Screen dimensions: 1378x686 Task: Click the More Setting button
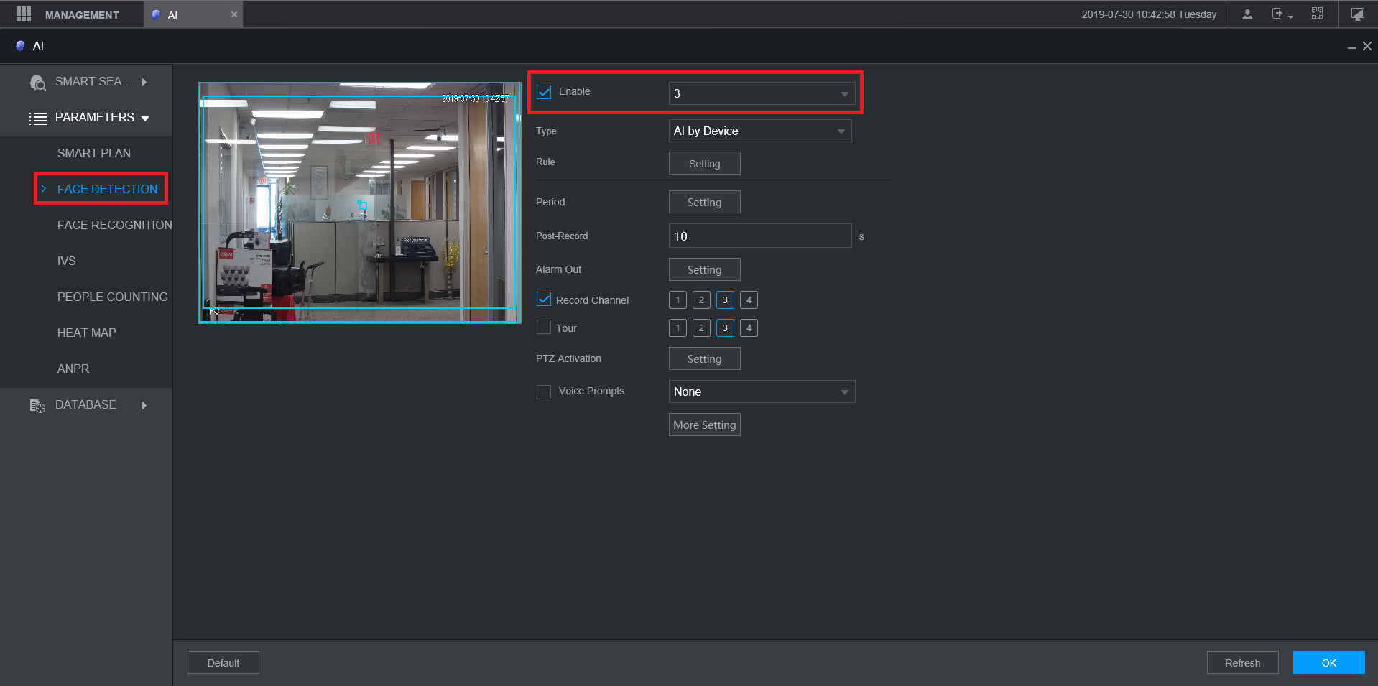(x=704, y=425)
